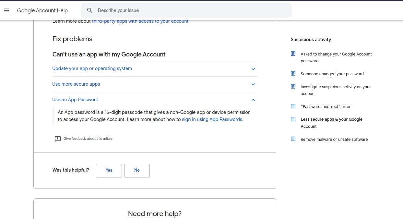Click article icon beside 'Someone changed your password'

point(293,74)
